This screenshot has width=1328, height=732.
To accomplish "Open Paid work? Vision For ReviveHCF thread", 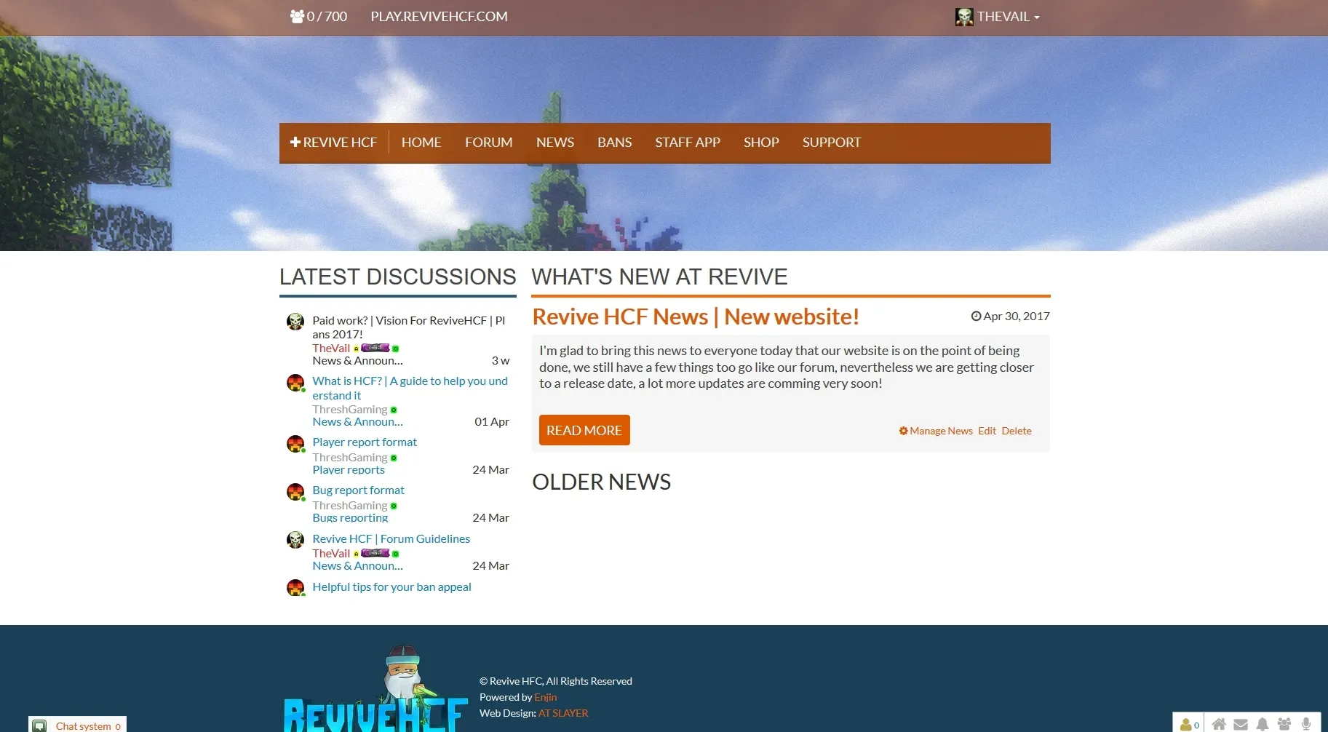I will point(409,327).
